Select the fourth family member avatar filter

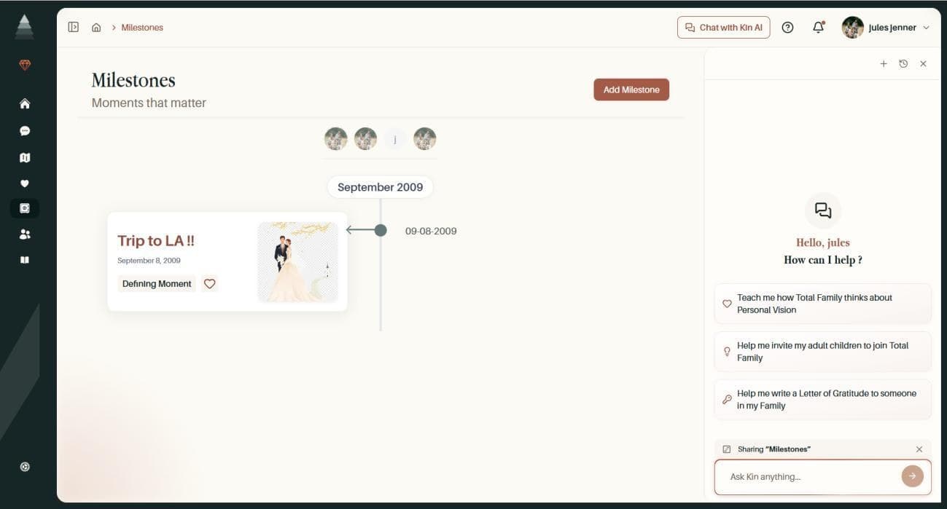point(424,138)
